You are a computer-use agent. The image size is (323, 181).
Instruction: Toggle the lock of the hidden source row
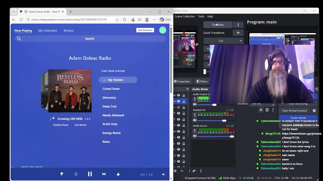(184, 107)
